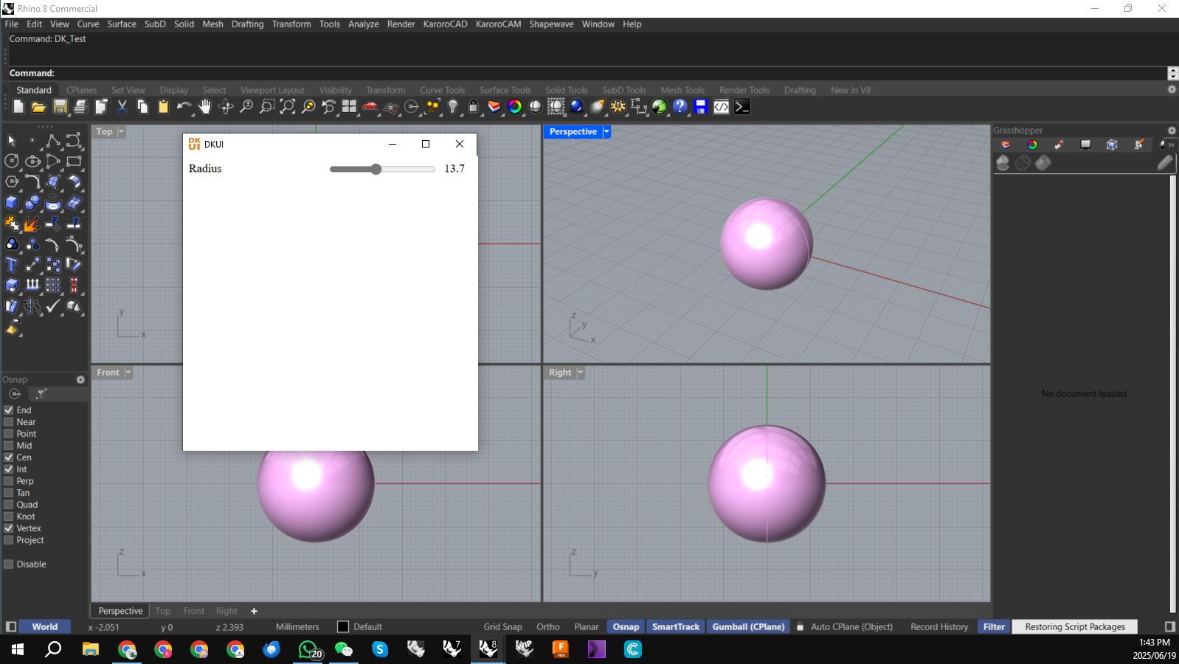Toggle the Disable osnap checkbox
This screenshot has height=664, width=1179.
tap(9, 564)
